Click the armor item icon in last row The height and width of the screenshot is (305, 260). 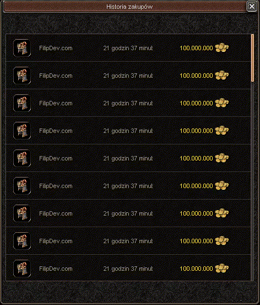click(x=22, y=269)
